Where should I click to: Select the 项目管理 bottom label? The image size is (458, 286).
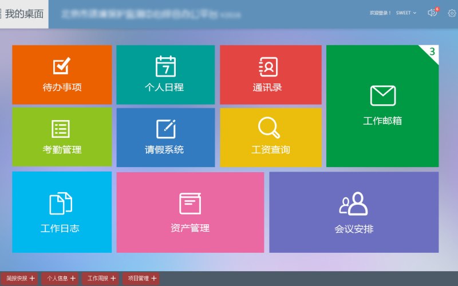139,279
